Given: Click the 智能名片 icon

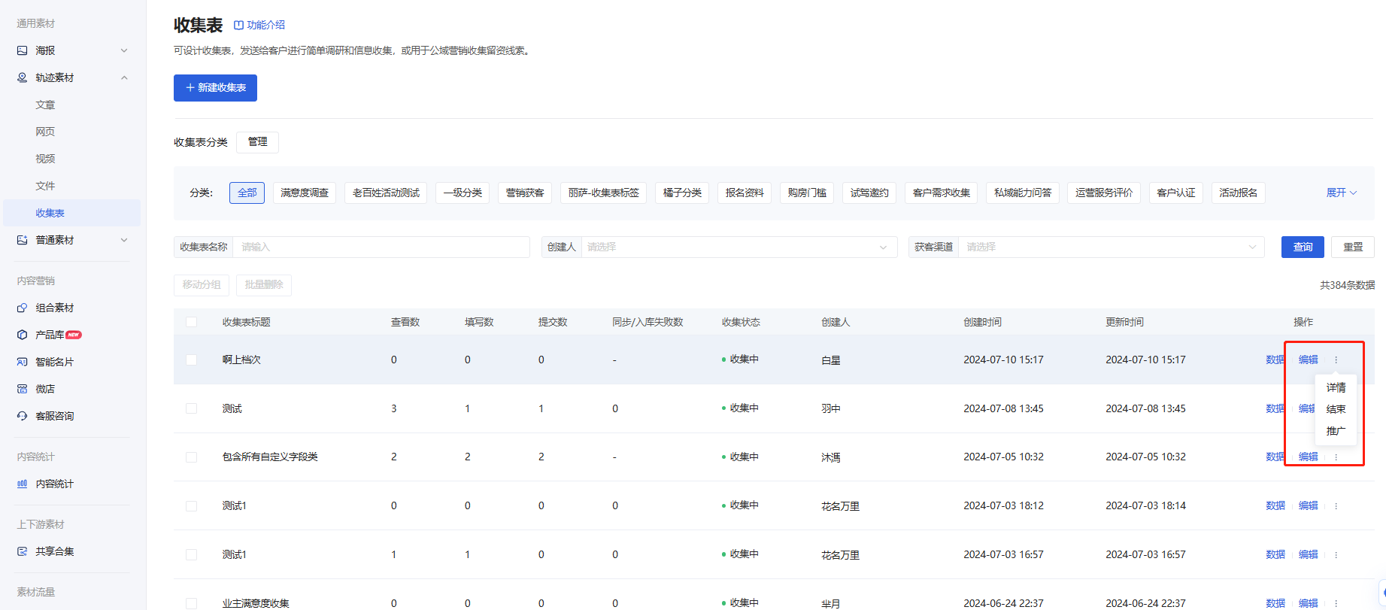Looking at the screenshot, I should pos(22,362).
